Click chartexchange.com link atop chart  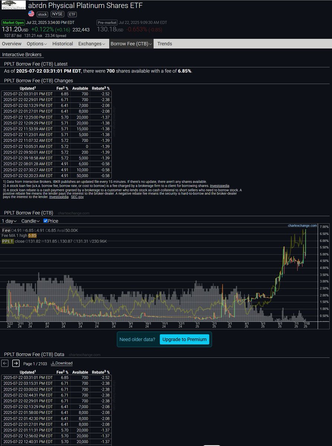pyautogui.click(x=302, y=226)
